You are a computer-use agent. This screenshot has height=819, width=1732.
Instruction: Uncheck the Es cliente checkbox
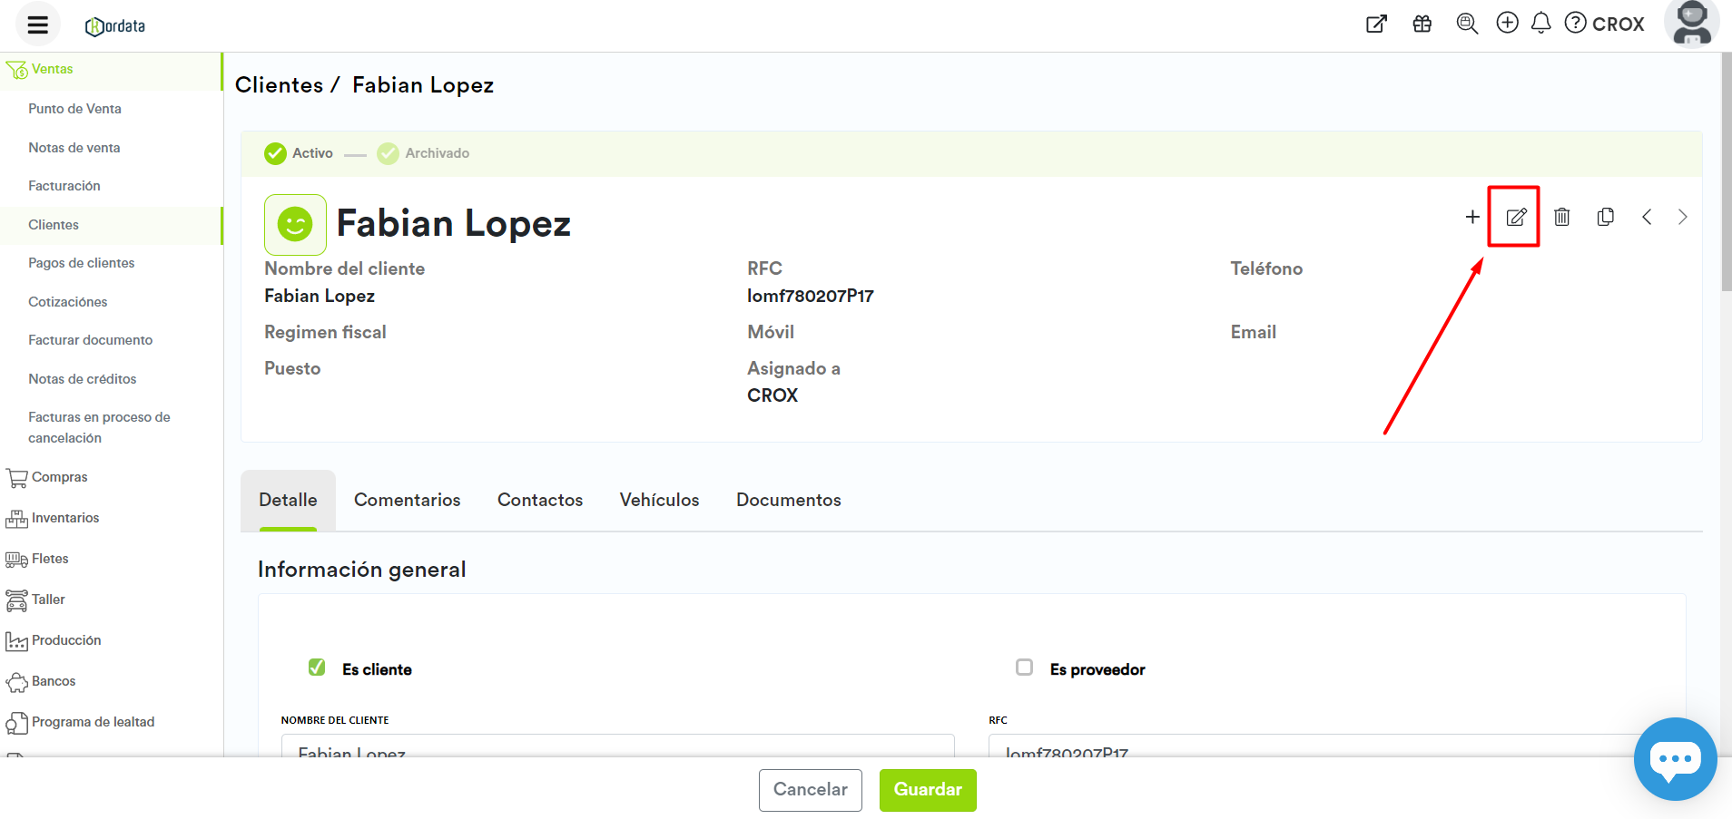[317, 668]
